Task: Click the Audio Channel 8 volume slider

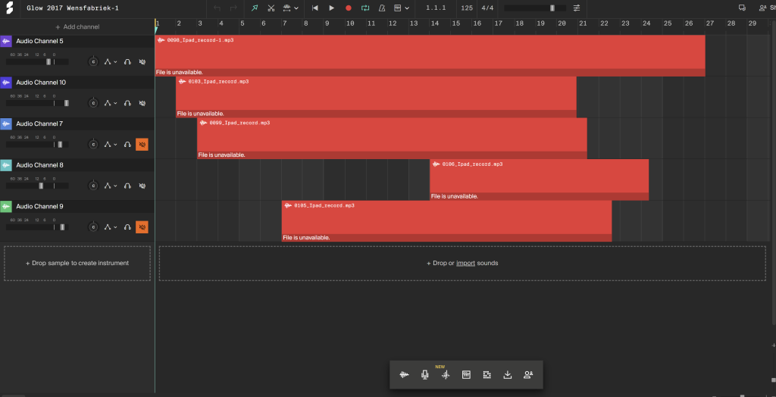Action: tap(38, 186)
